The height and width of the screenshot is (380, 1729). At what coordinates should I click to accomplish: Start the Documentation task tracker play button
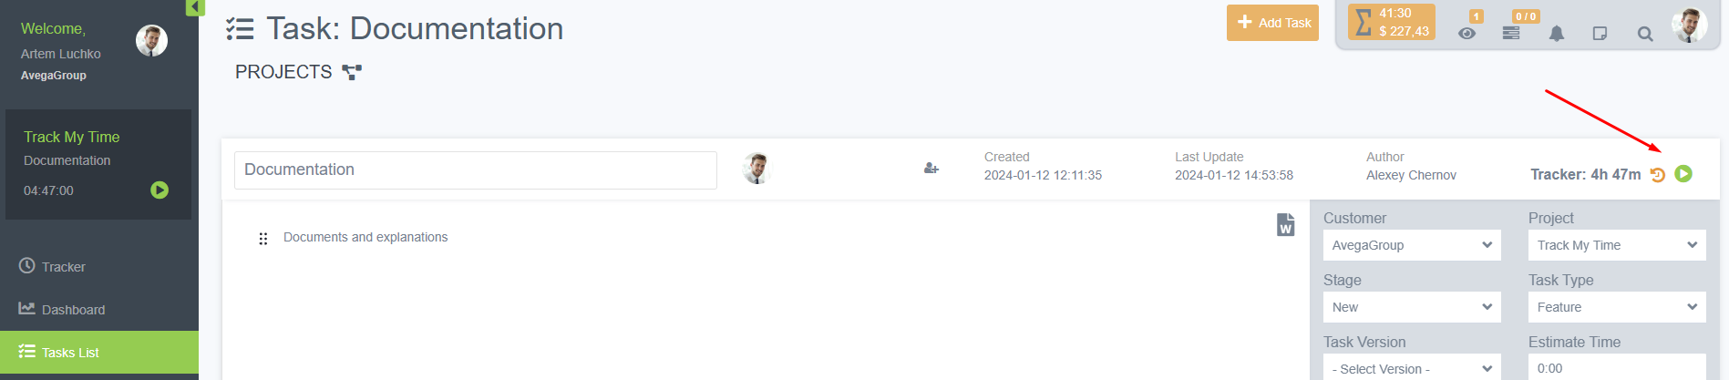[x=1683, y=174]
